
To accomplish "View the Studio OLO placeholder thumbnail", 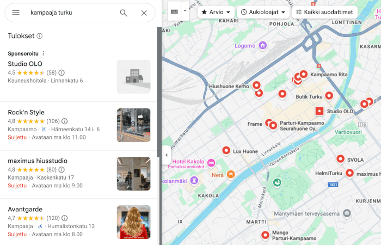I will point(134,77).
